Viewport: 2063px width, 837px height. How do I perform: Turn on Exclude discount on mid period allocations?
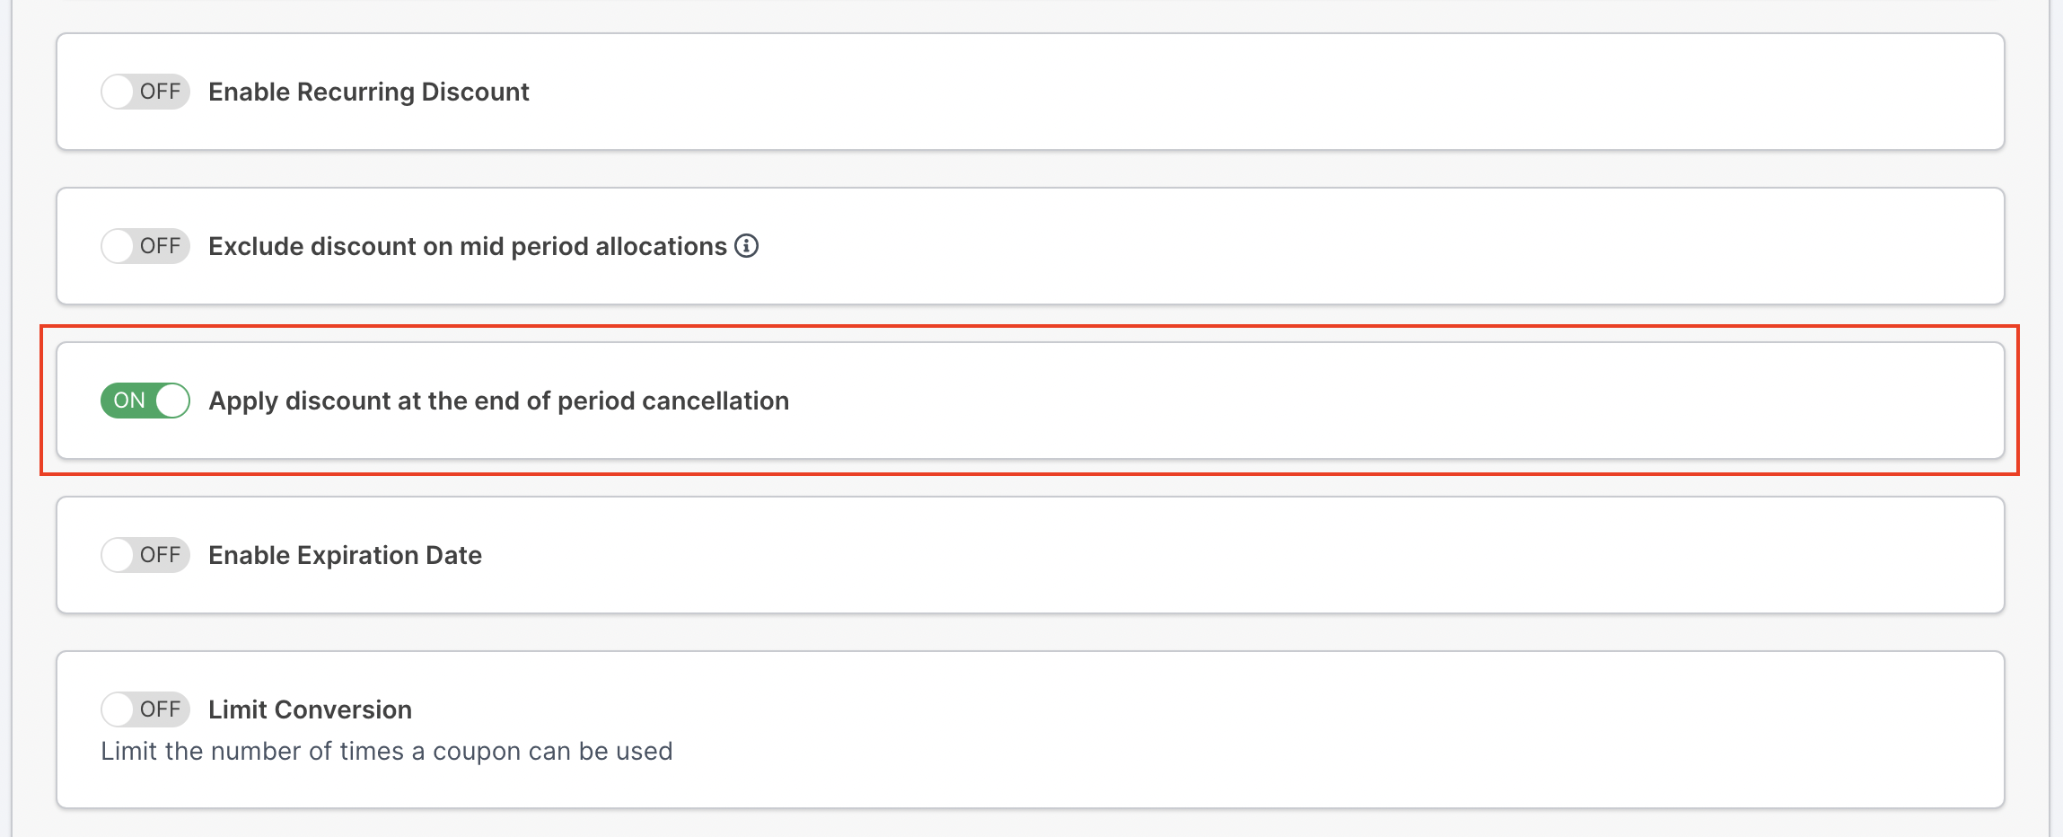coord(145,246)
